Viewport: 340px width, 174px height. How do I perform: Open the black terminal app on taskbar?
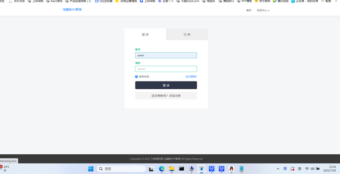pyautogui.click(x=181, y=169)
